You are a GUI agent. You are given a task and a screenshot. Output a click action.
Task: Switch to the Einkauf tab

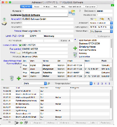click(47, 7)
